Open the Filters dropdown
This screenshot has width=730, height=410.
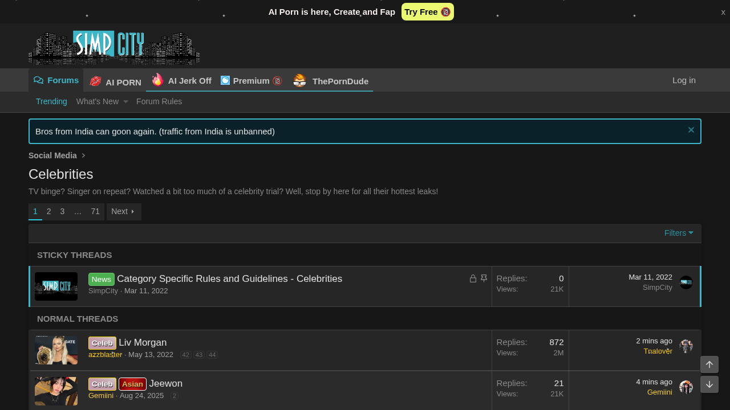pos(679,233)
